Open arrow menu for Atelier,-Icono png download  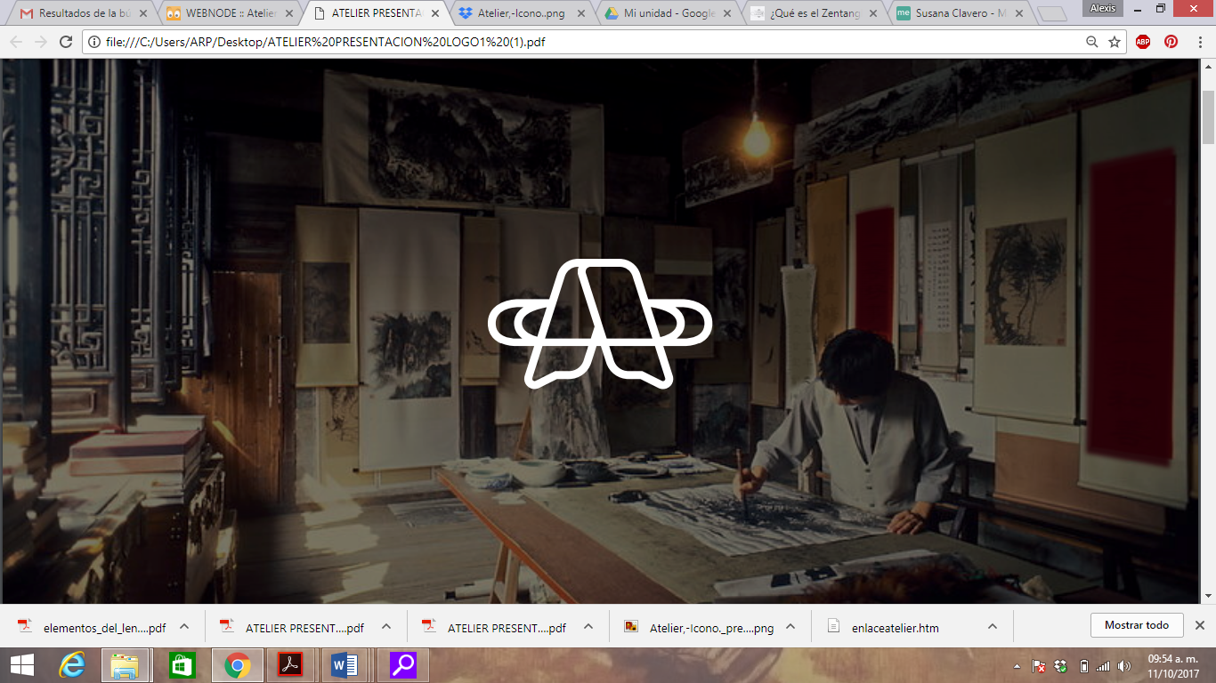pos(790,626)
